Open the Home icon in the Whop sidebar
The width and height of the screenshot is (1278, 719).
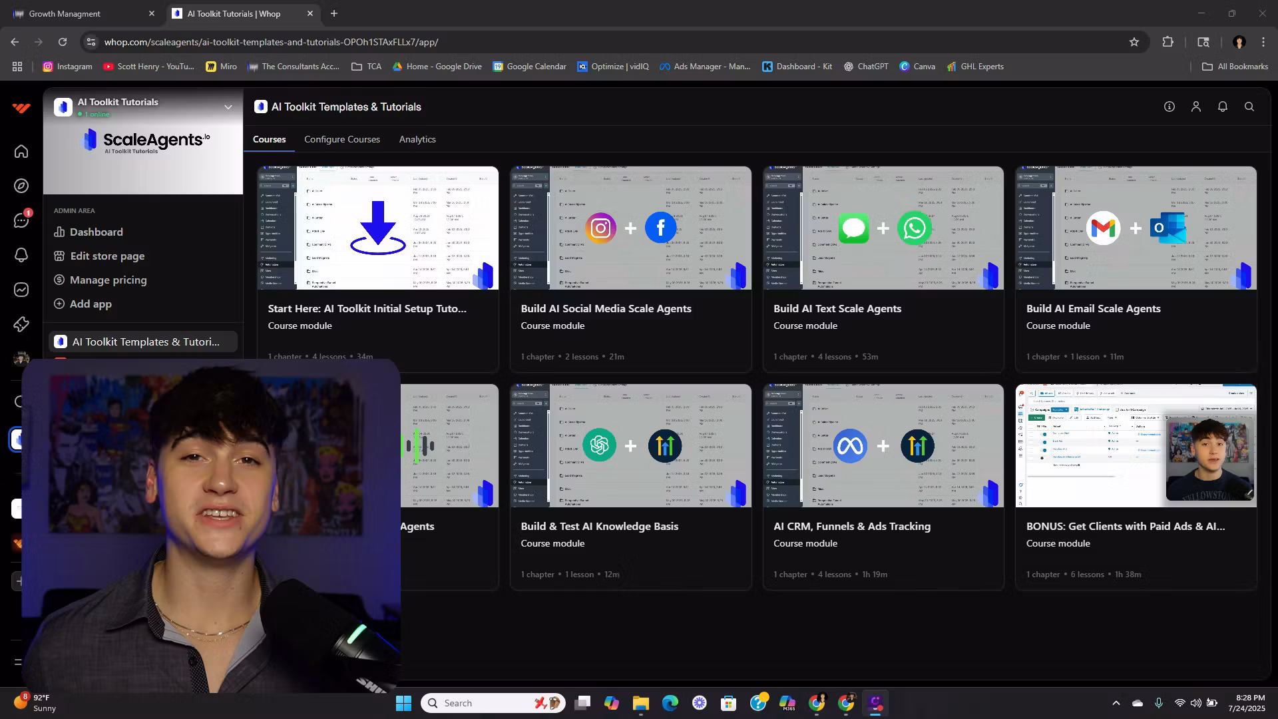pyautogui.click(x=21, y=151)
